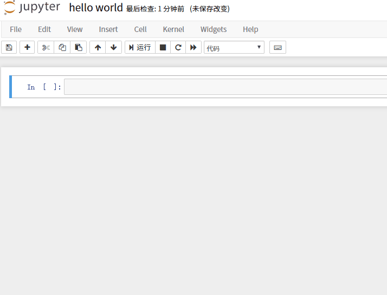Screen dimensions: 387x295
Task: Interrupt the kernel with the stop icon
Action: point(163,47)
